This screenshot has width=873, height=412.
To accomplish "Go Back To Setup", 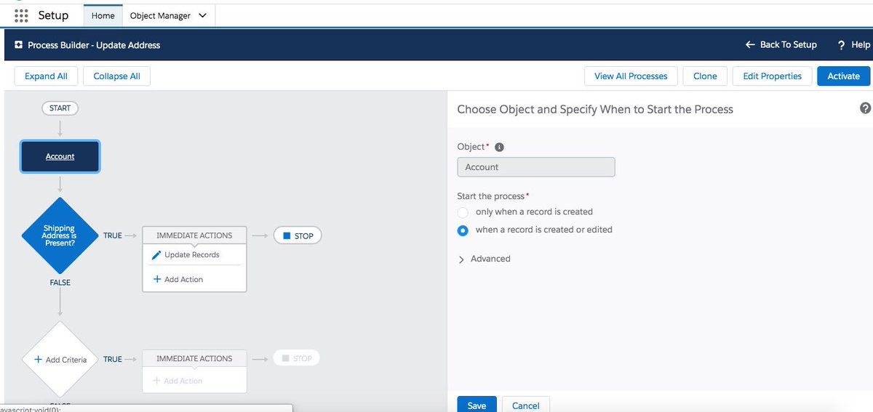I will coord(781,45).
